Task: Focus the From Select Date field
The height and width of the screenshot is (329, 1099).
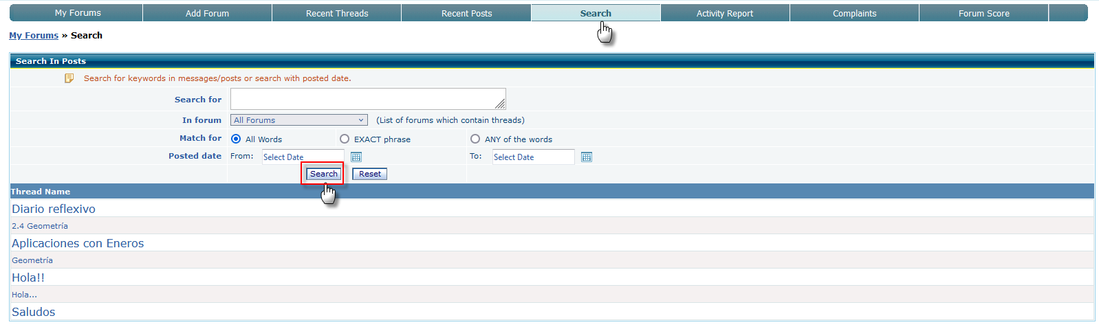Action: click(x=303, y=157)
